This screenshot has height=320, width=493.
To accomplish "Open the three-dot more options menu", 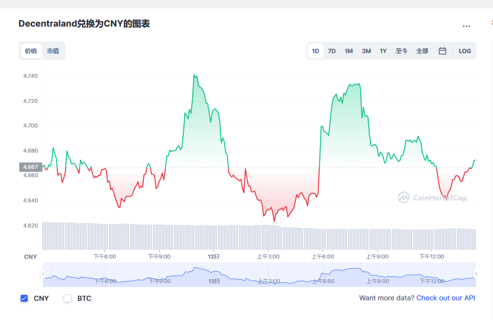I will [466, 26].
